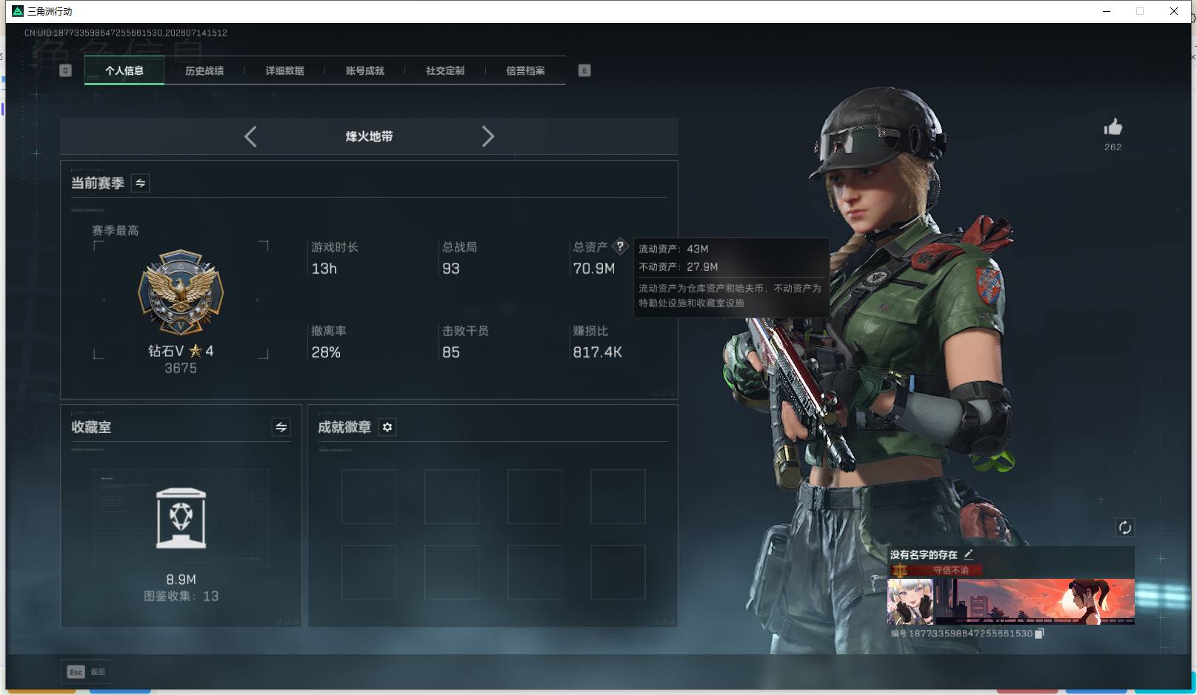The image size is (1197, 695).
Task: Edit the nickname with pencil icon
Action: pyautogui.click(x=968, y=554)
